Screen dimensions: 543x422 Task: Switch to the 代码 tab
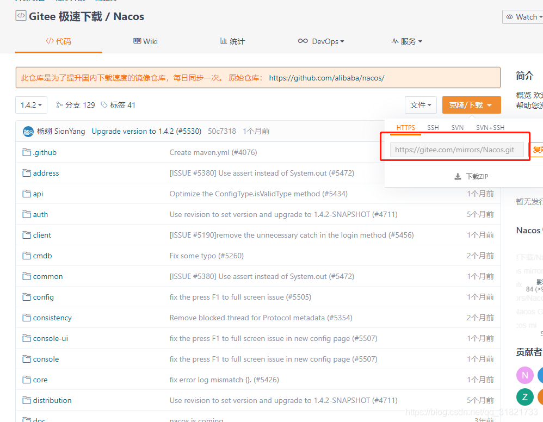59,41
